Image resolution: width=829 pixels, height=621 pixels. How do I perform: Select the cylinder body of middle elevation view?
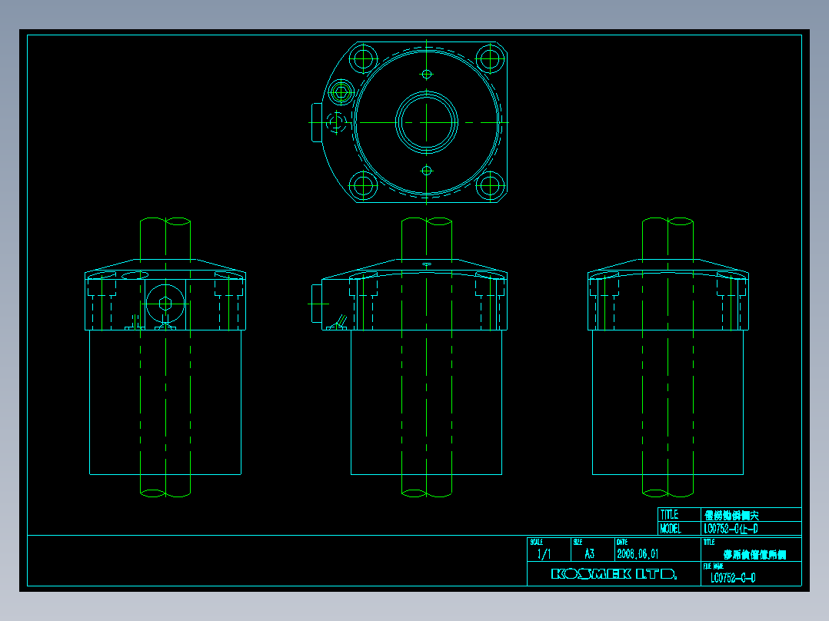pyautogui.click(x=426, y=402)
